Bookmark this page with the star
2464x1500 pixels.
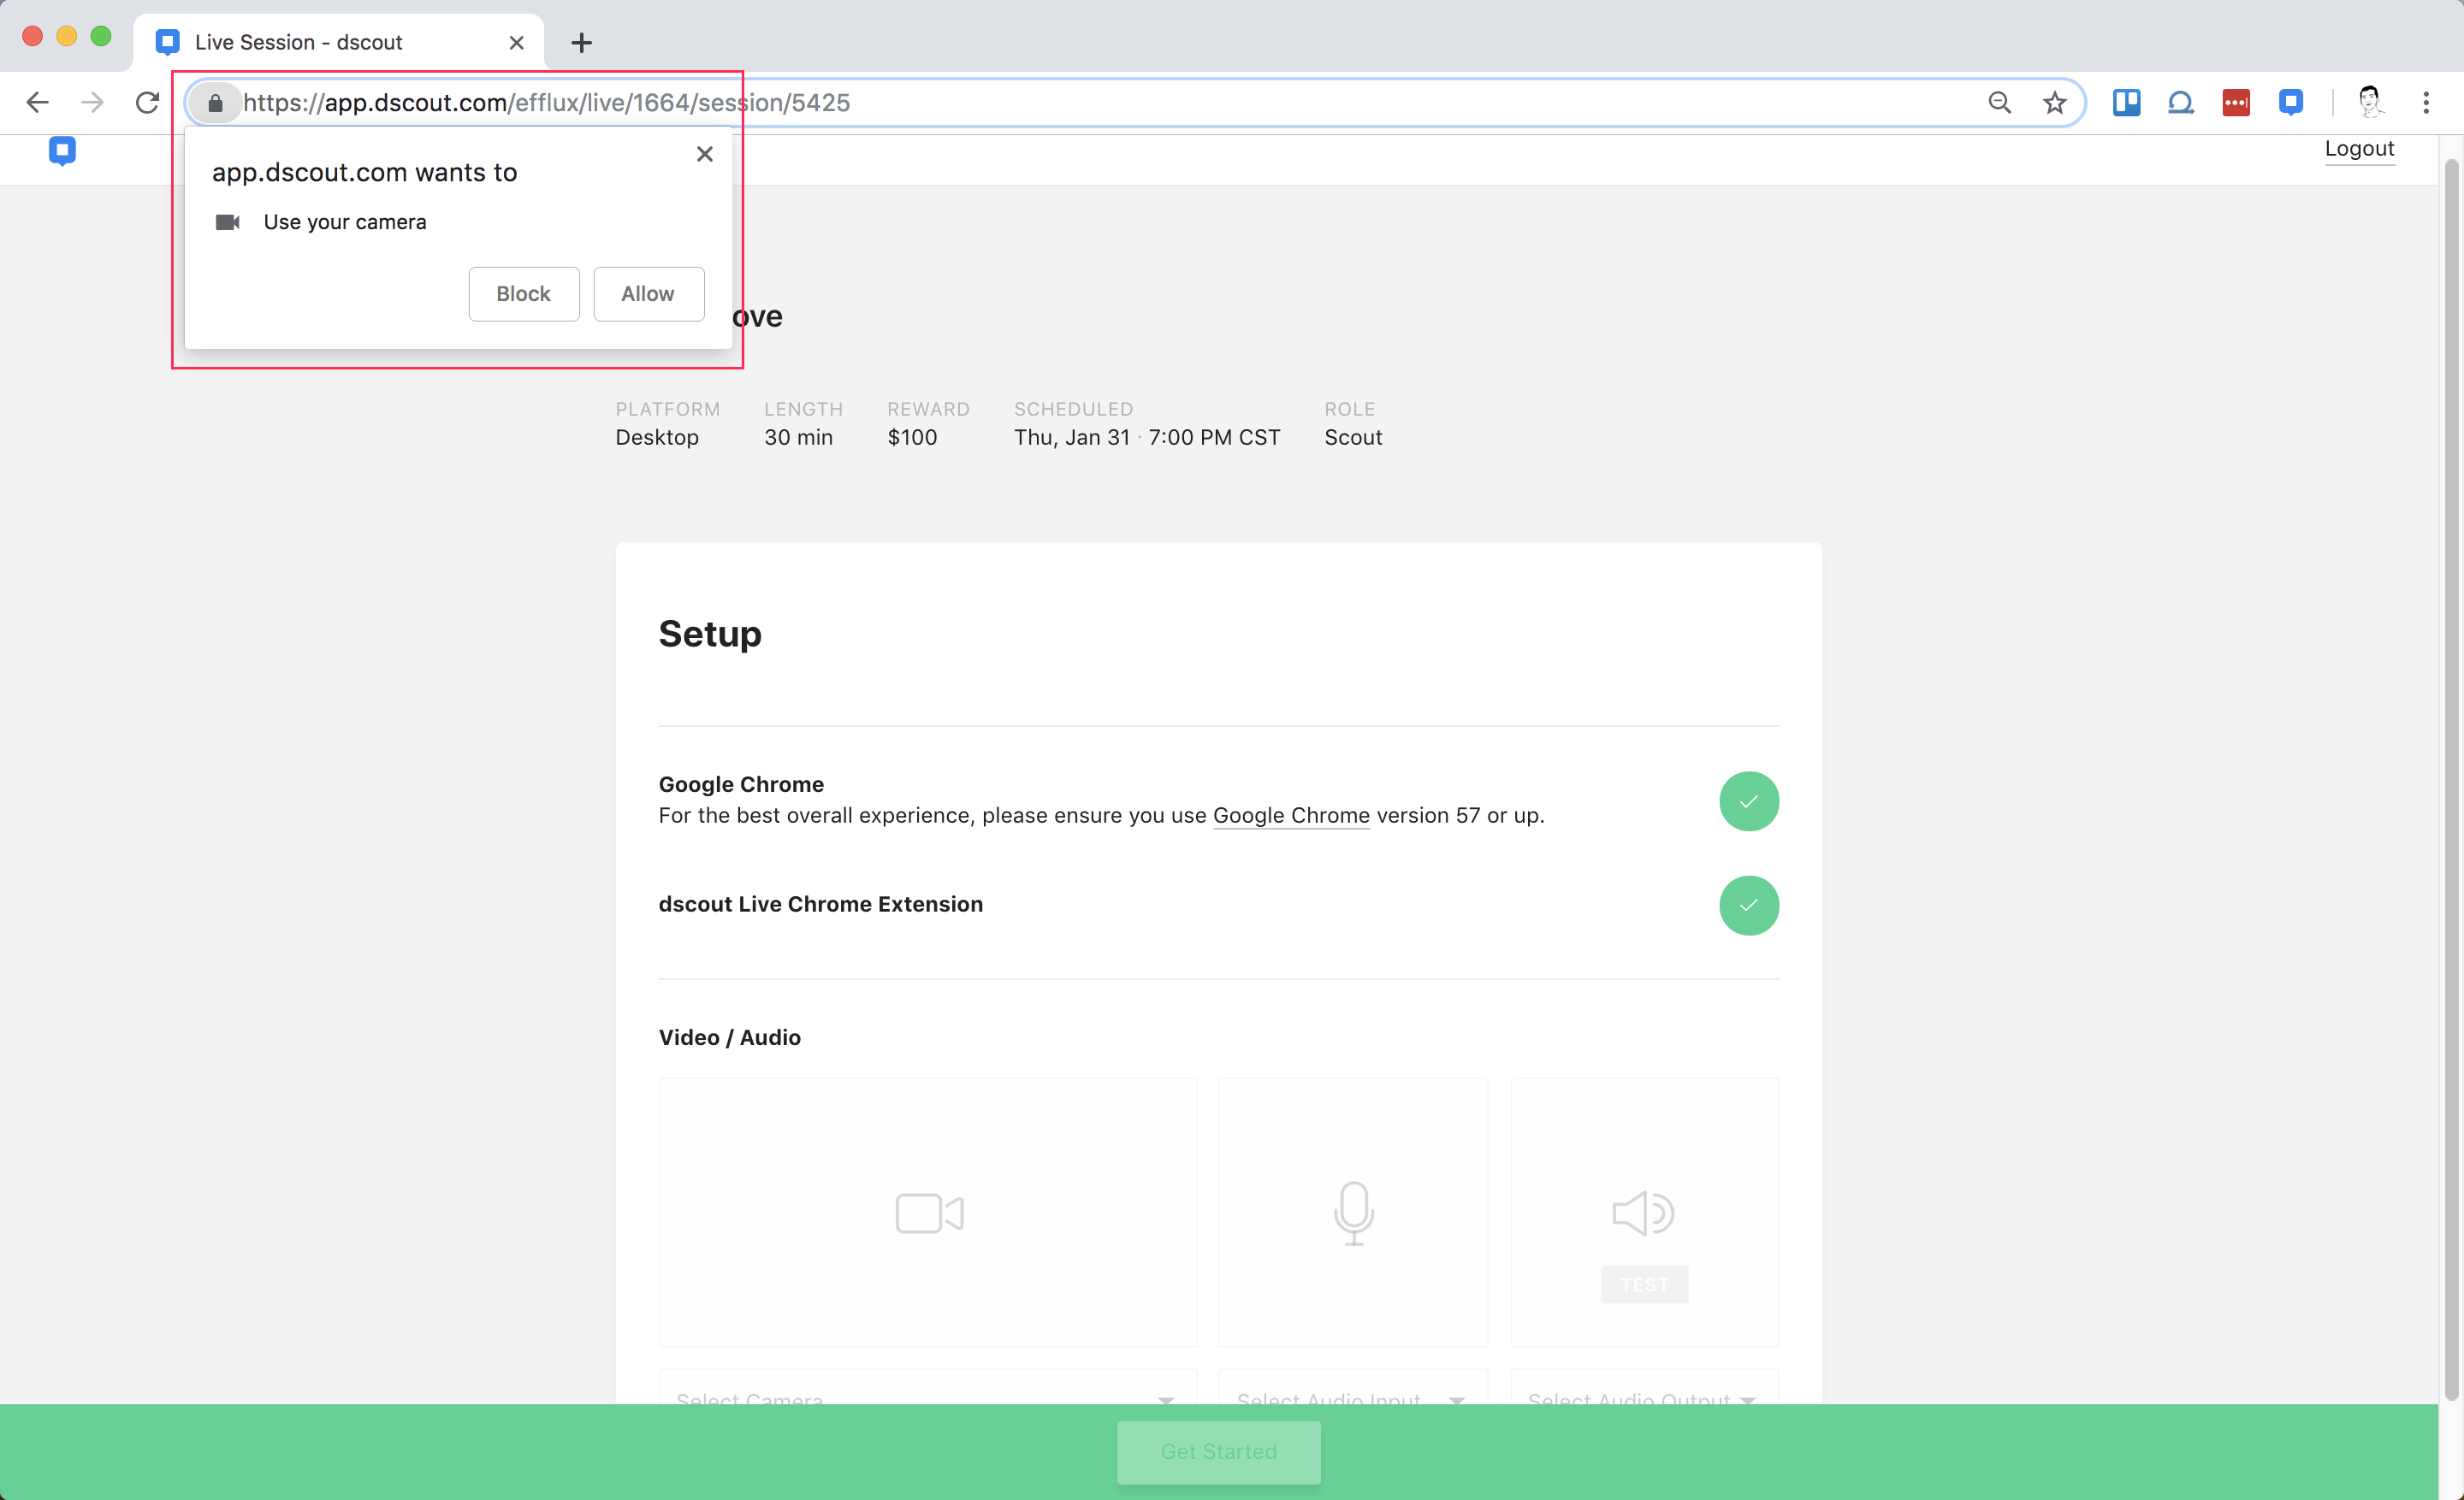(2054, 103)
